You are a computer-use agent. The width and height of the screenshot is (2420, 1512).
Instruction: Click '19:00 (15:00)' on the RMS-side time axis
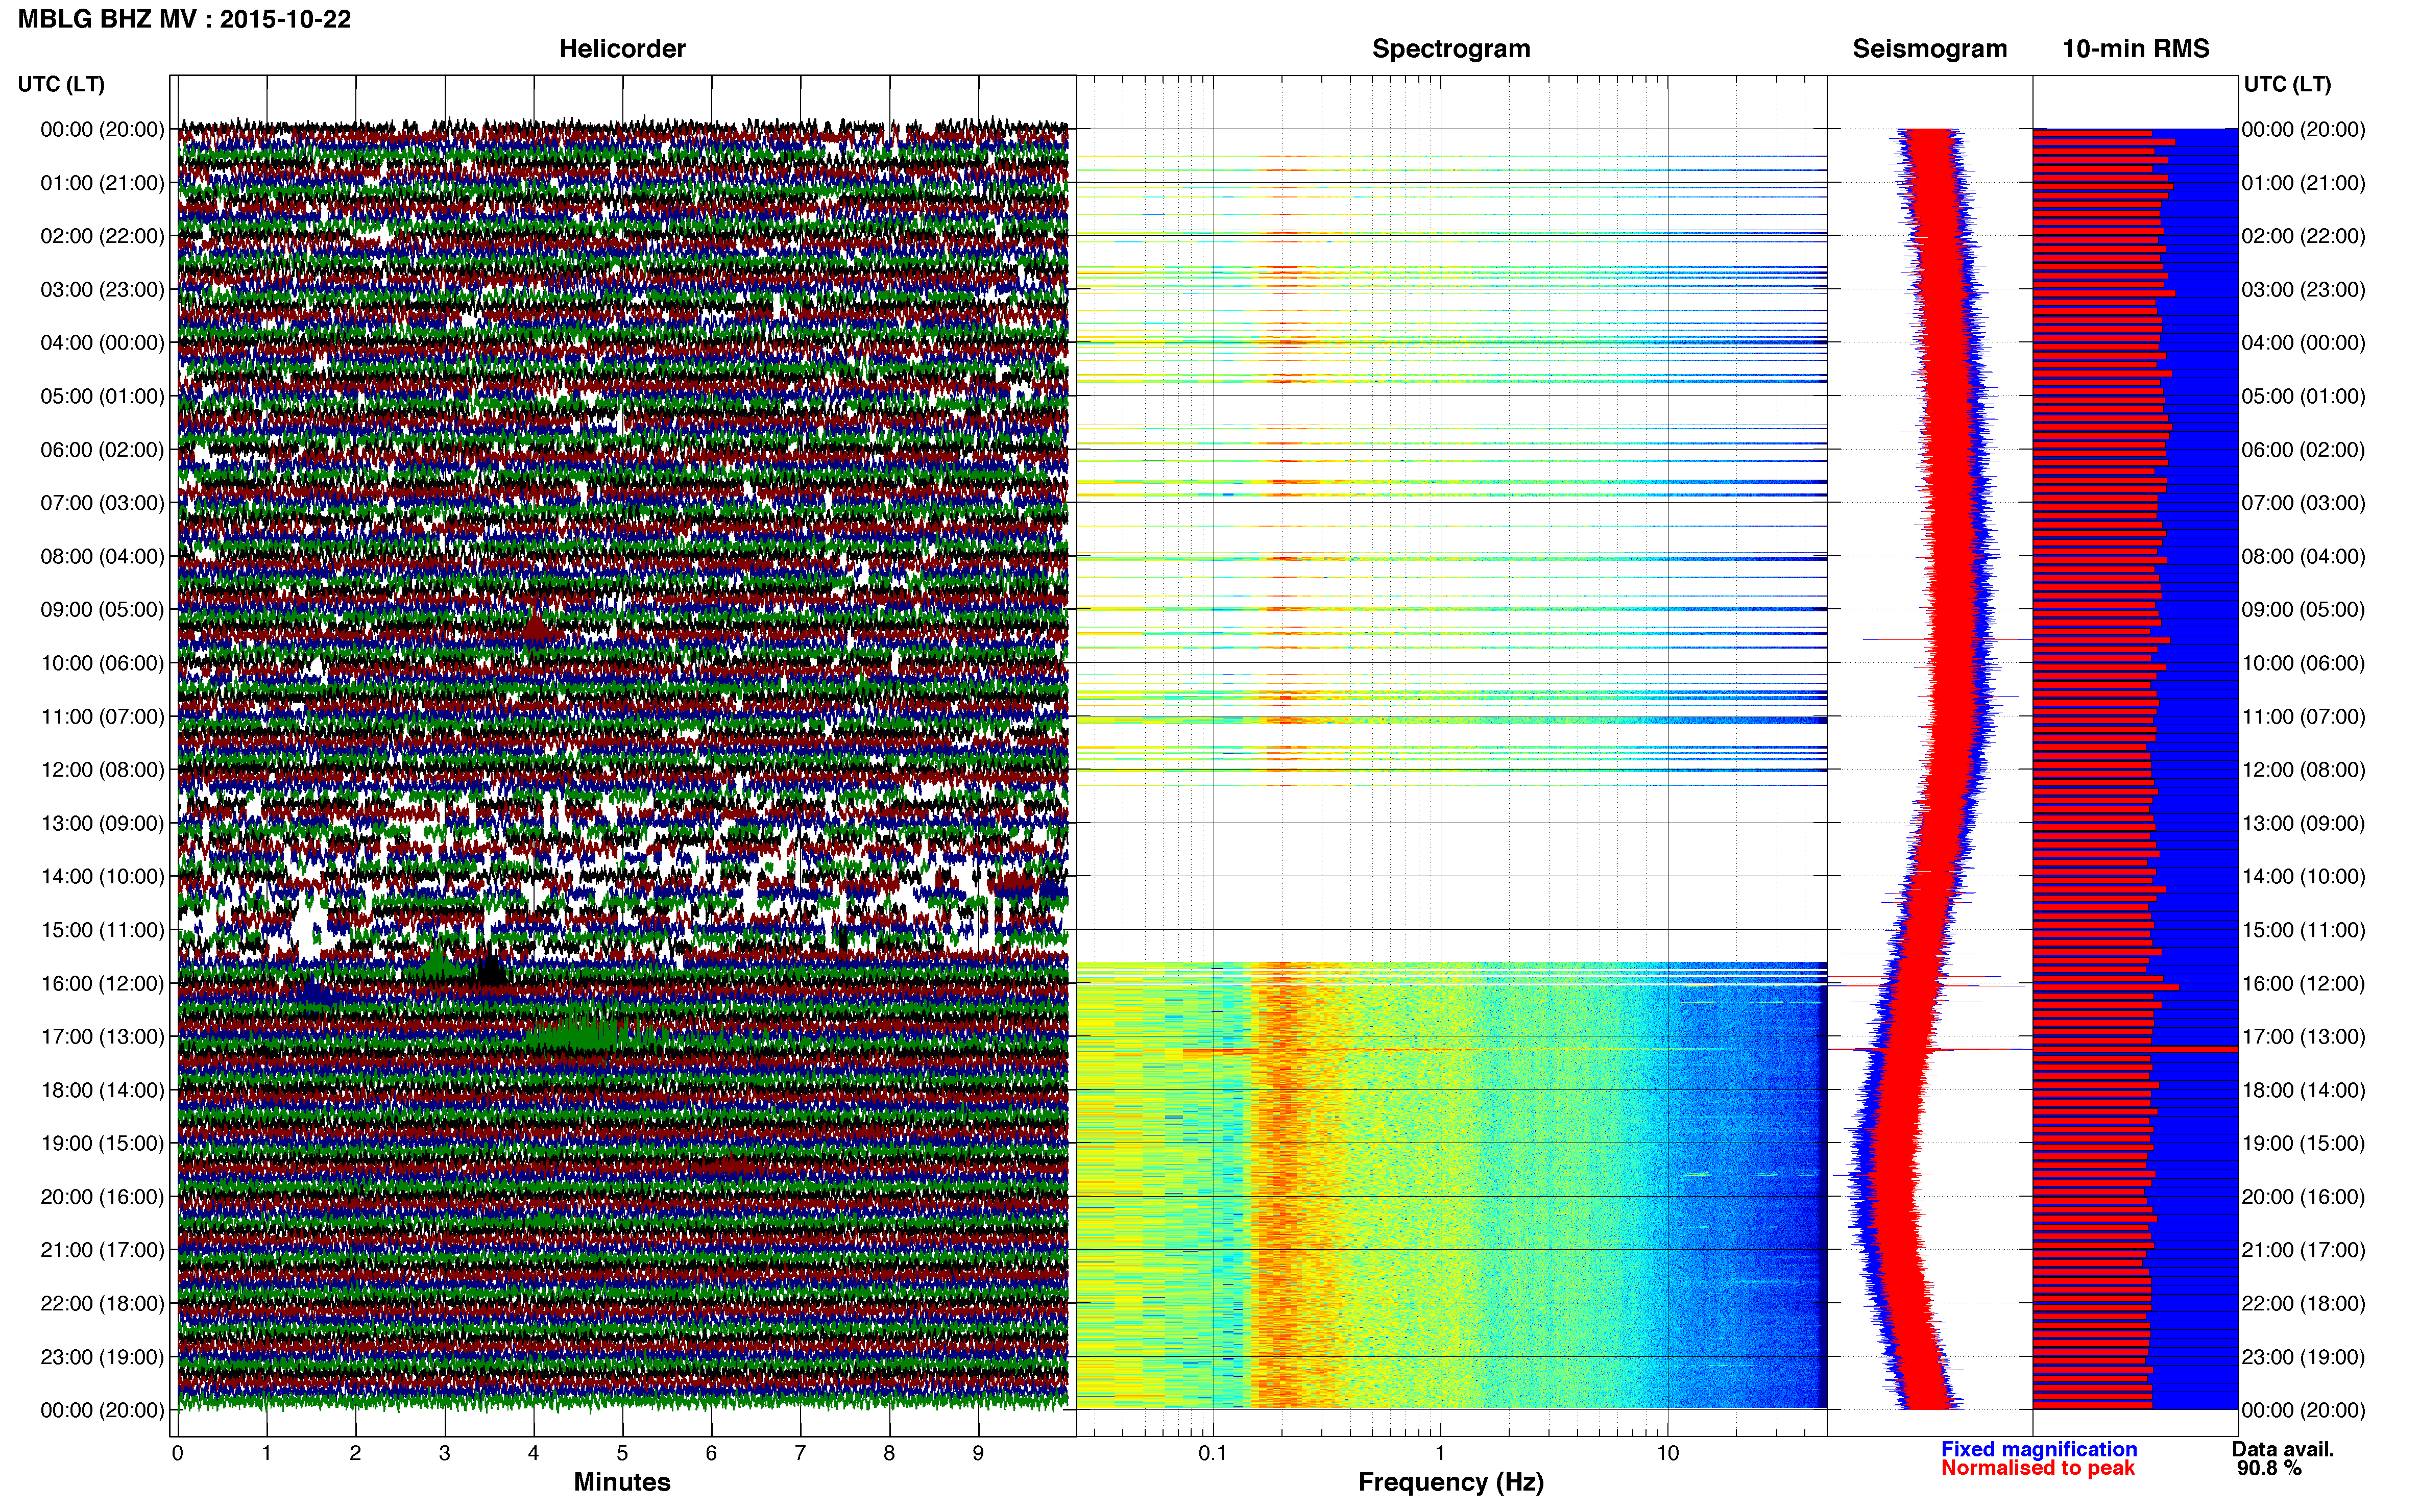point(2304,1143)
